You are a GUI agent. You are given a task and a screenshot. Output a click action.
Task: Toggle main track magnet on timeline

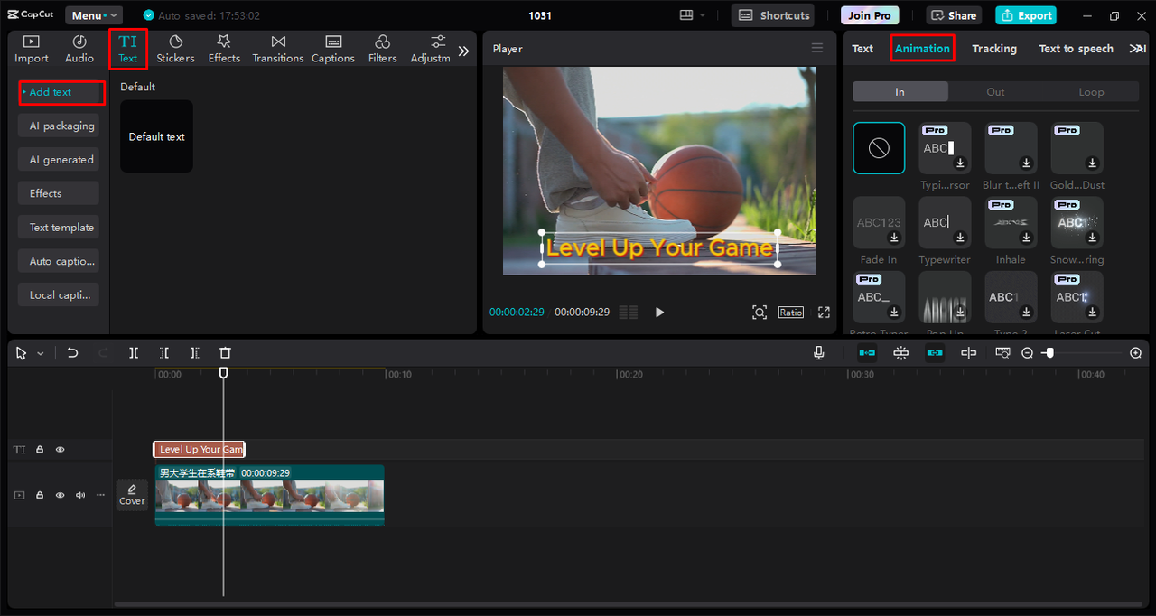(867, 353)
